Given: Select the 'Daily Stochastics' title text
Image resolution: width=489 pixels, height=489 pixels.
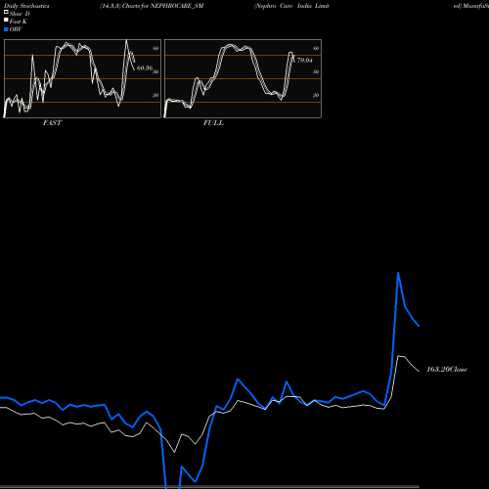Looking at the screenshot, I should coord(26,6).
